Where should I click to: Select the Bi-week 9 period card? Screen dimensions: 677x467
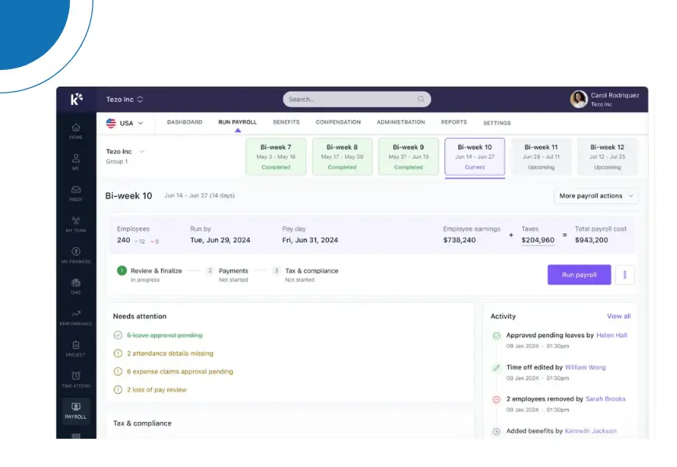[x=409, y=156]
